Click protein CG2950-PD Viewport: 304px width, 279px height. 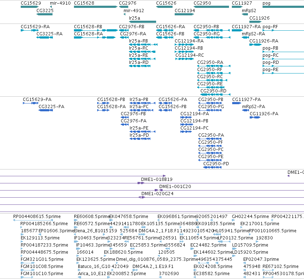(x=216, y=164)
